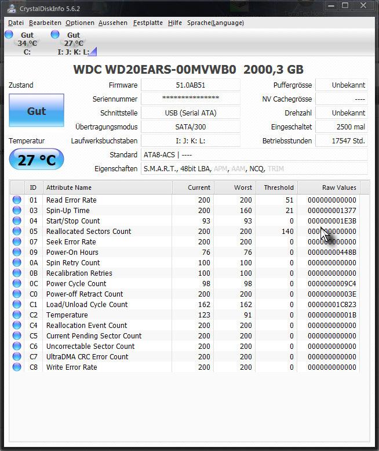
Task: Select the I: J: K: L: drive orb
Action: tap(55, 34)
